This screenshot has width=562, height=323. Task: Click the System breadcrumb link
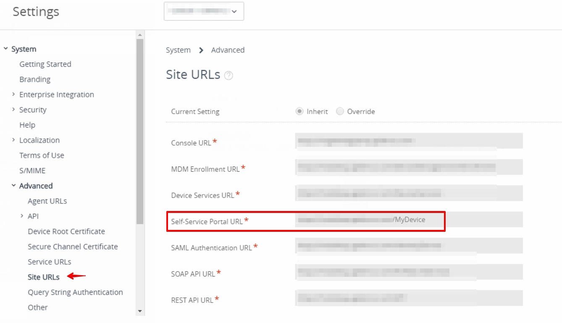point(178,50)
